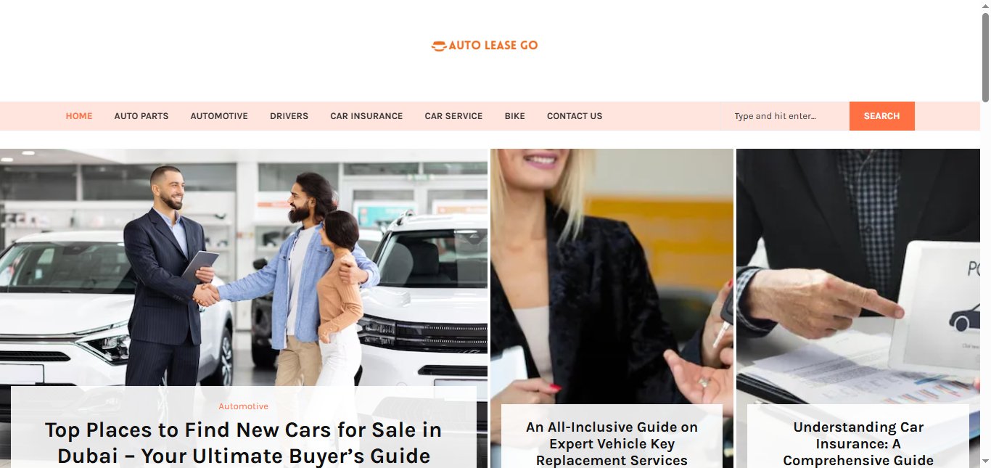Select Drivers in the navigation bar
Screen dimensions: 991x468
[289, 116]
